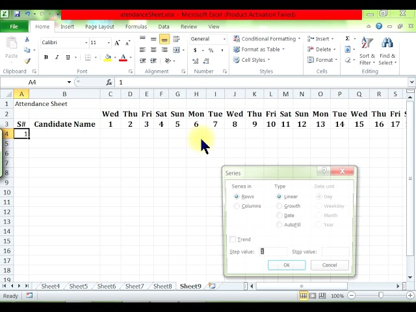Toggle Italic formatting
The width and height of the screenshot is (416, 312).
[57, 57]
